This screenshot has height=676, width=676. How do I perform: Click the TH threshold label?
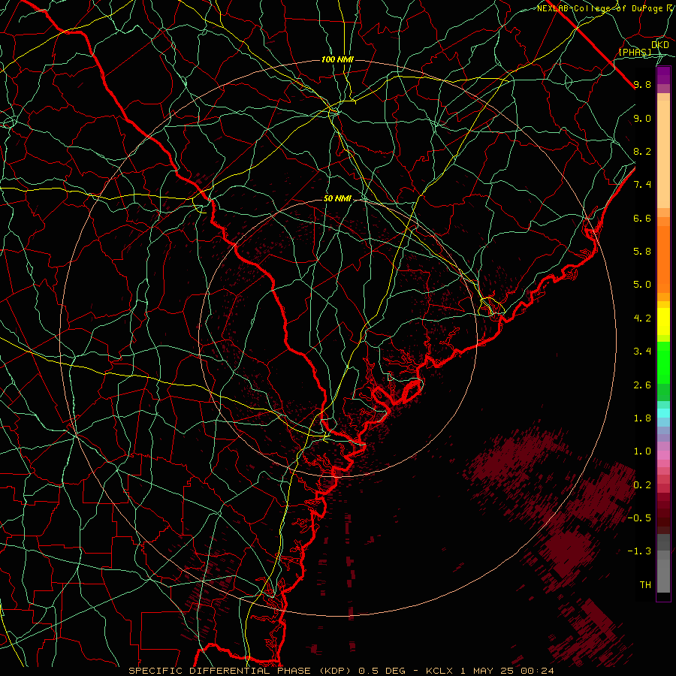645,585
